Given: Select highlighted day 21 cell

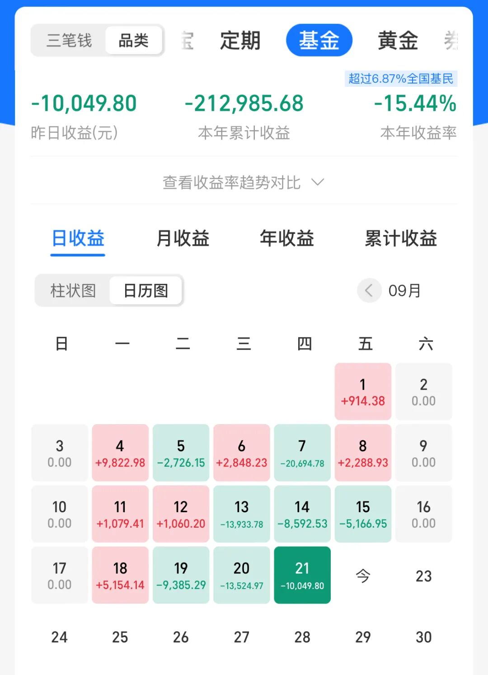Looking at the screenshot, I should 302,575.
